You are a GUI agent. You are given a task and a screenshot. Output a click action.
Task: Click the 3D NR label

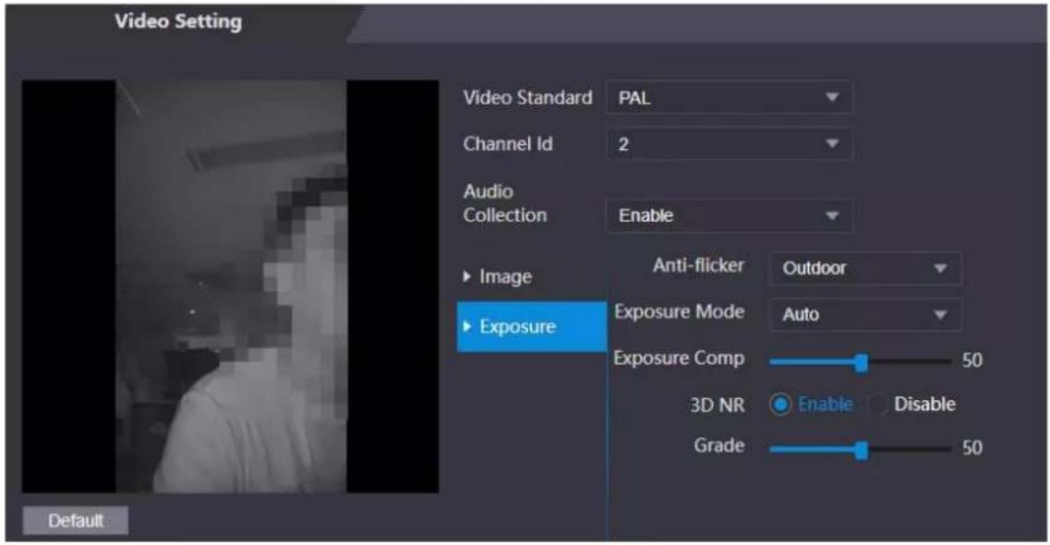[718, 406]
